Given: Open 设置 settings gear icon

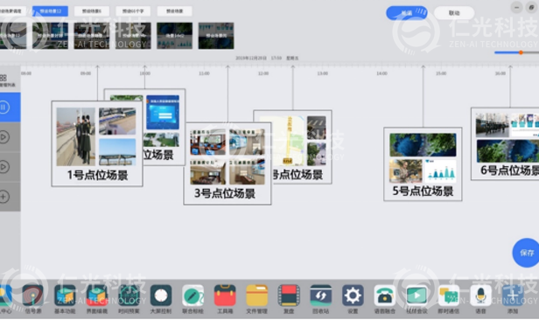Looking at the screenshot, I should [353, 296].
